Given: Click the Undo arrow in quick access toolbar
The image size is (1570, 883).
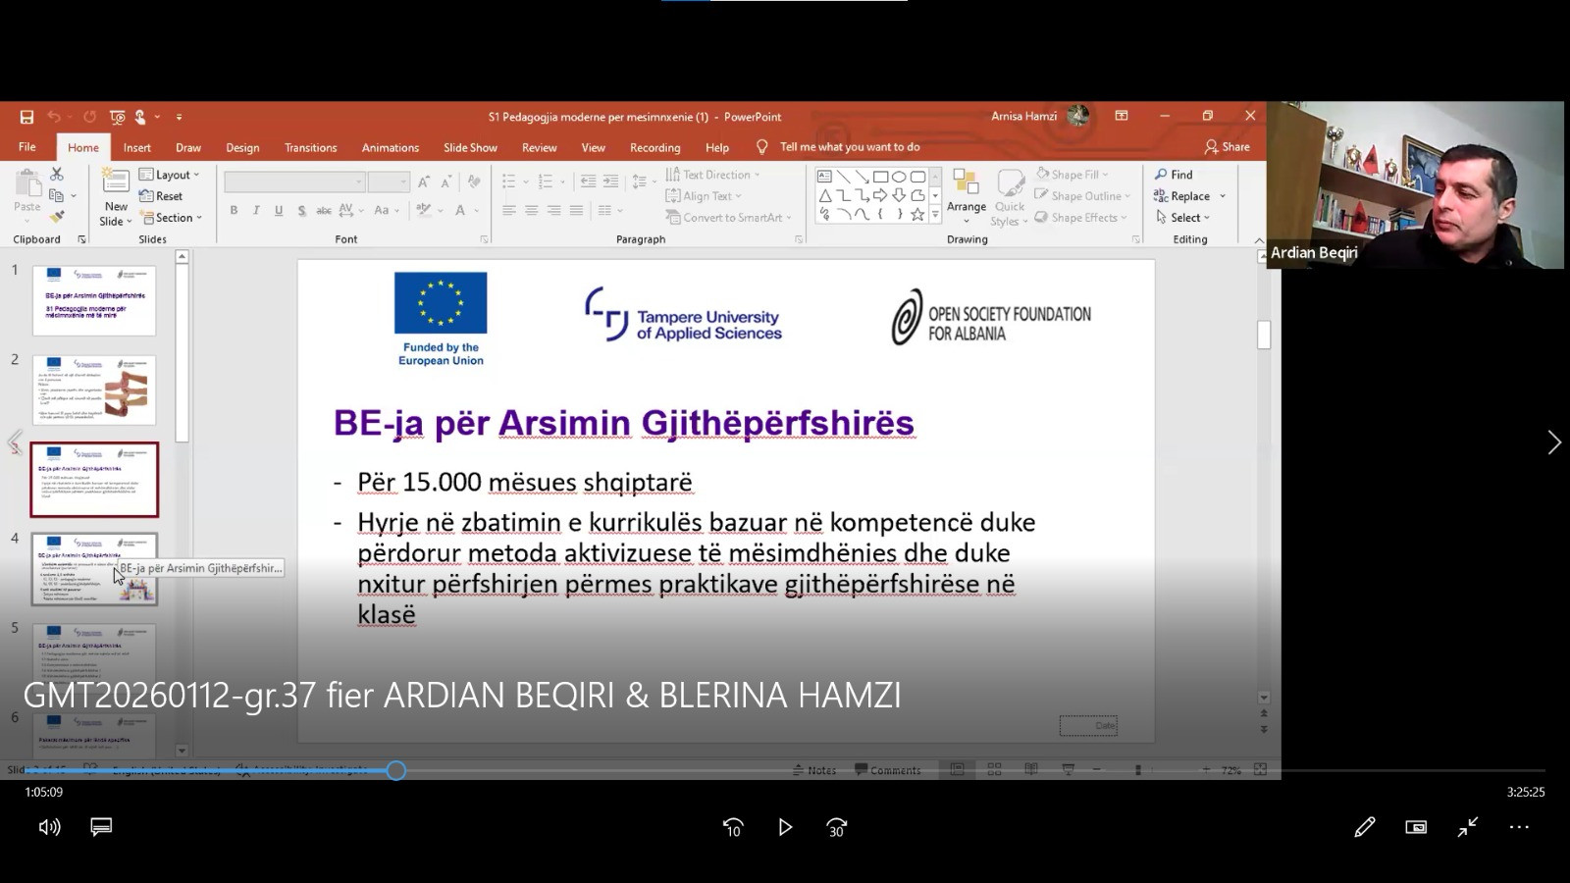Looking at the screenshot, I should 54,117.
